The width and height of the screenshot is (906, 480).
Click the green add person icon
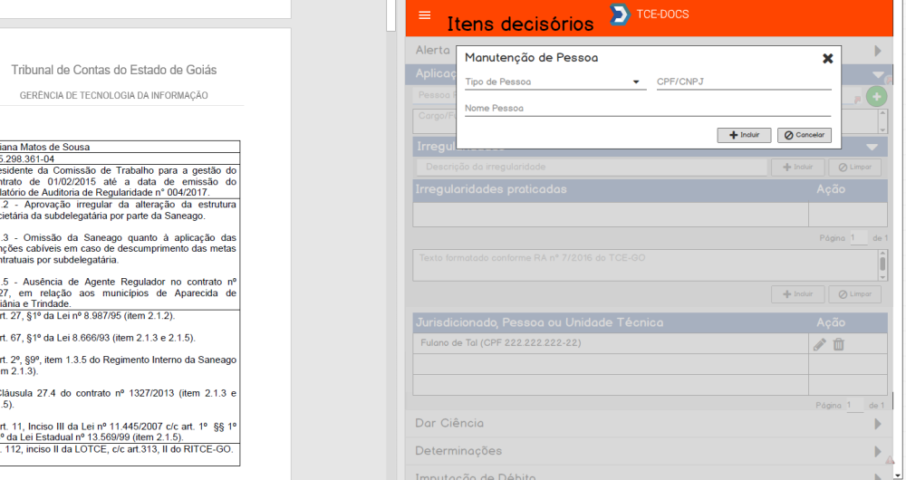tap(876, 97)
